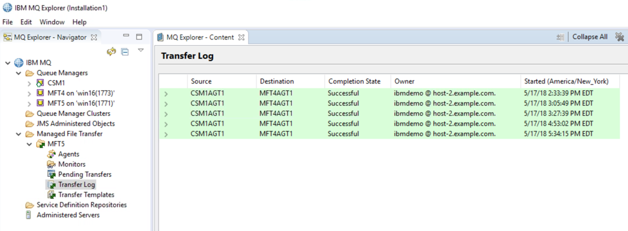Collapse the IBM MQ root node
628x231 pixels.
[x=7, y=63]
